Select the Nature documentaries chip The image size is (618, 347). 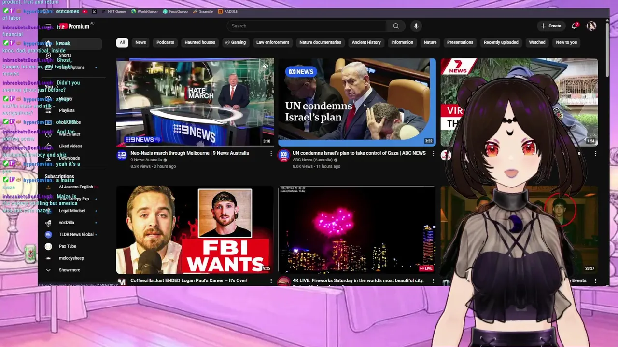point(320,42)
